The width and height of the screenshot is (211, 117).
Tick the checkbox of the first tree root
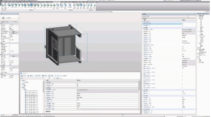point(23,81)
